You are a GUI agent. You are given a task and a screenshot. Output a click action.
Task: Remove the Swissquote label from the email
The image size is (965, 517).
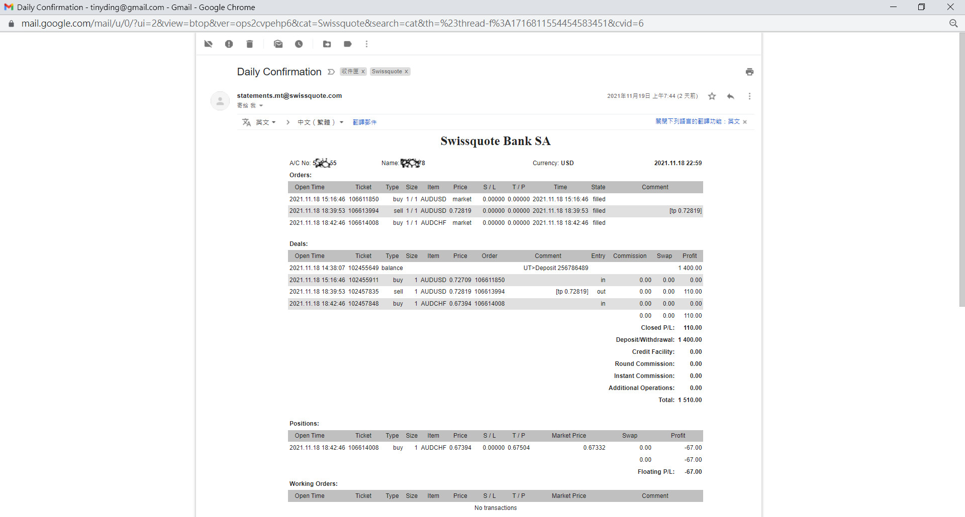(x=407, y=71)
